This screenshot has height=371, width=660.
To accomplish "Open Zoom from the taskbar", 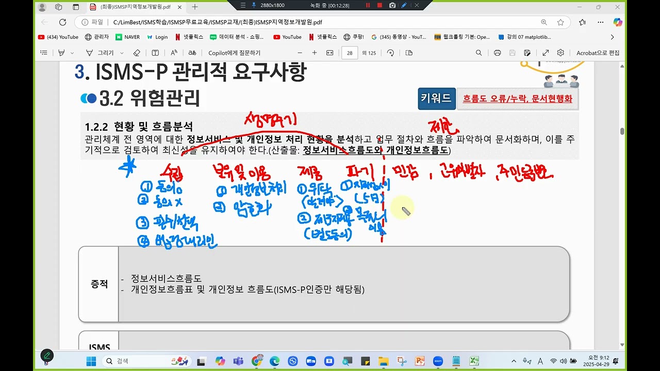I will click(438, 361).
